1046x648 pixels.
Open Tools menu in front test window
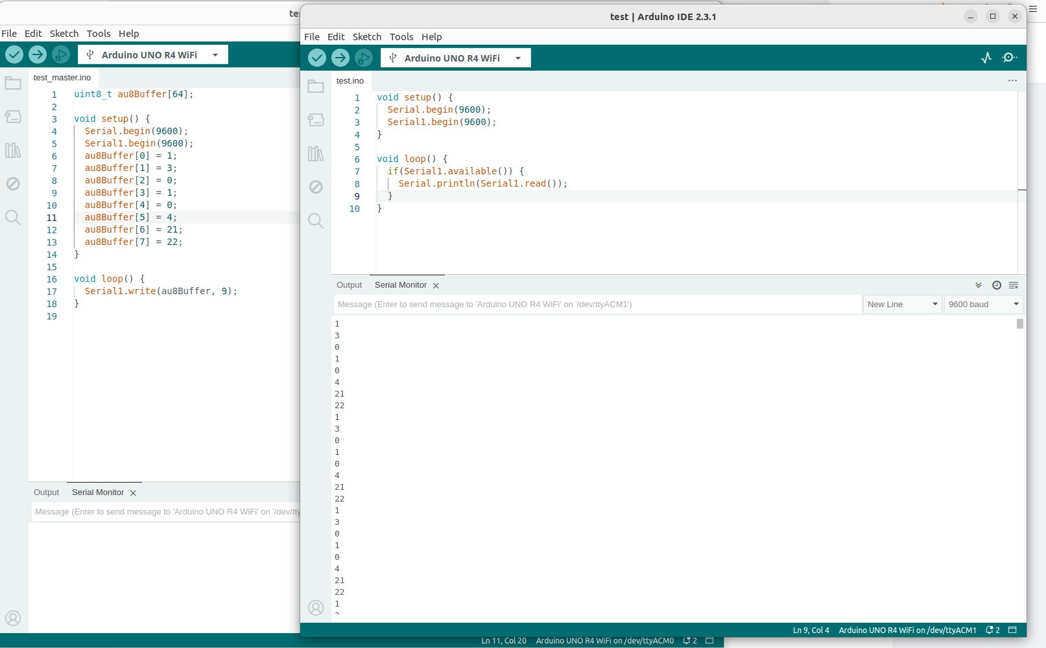coord(401,37)
